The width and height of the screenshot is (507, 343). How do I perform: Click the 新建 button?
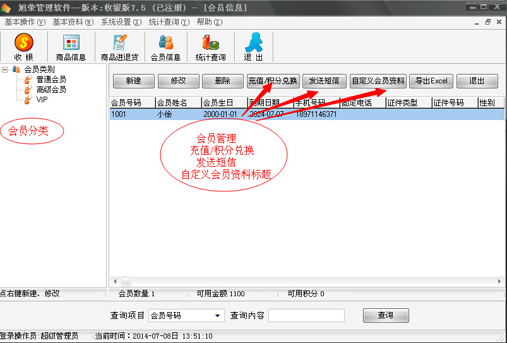[x=134, y=81]
